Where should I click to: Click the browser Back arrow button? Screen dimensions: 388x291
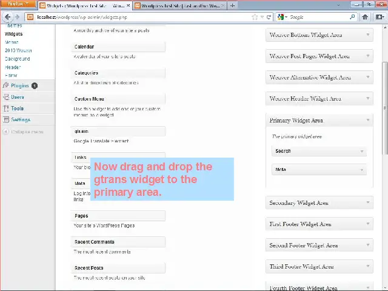tap(7, 17)
